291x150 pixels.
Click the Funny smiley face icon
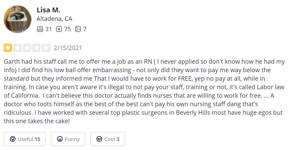coord(60,139)
